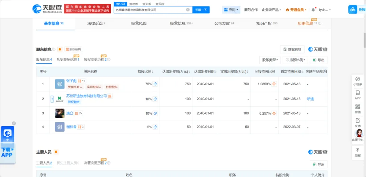The width and height of the screenshot is (366, 177).
Task: Sort by 认缴出资额(万元) column header
Action: point(176,72)
